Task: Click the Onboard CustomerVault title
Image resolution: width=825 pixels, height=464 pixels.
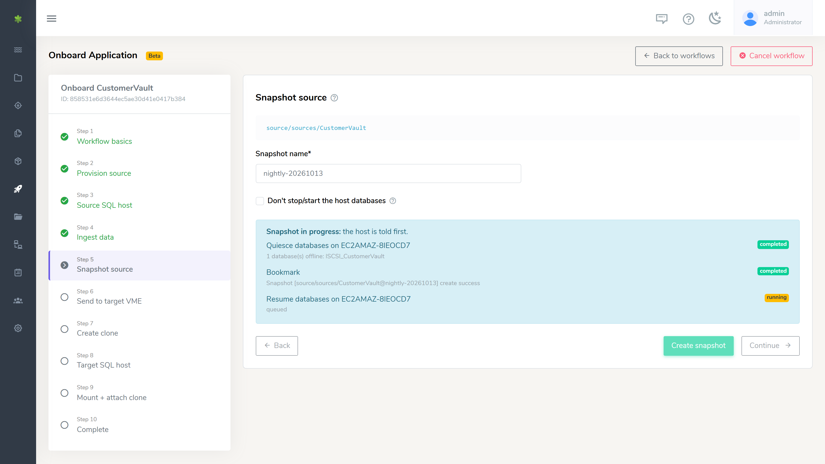Action: click(x=107, y=88)
